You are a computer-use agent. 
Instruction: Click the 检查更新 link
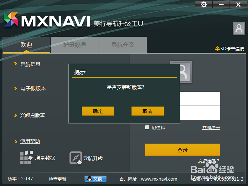58,179
